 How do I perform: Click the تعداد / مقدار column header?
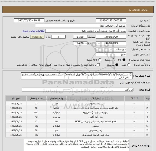click(x=36, y=98)
